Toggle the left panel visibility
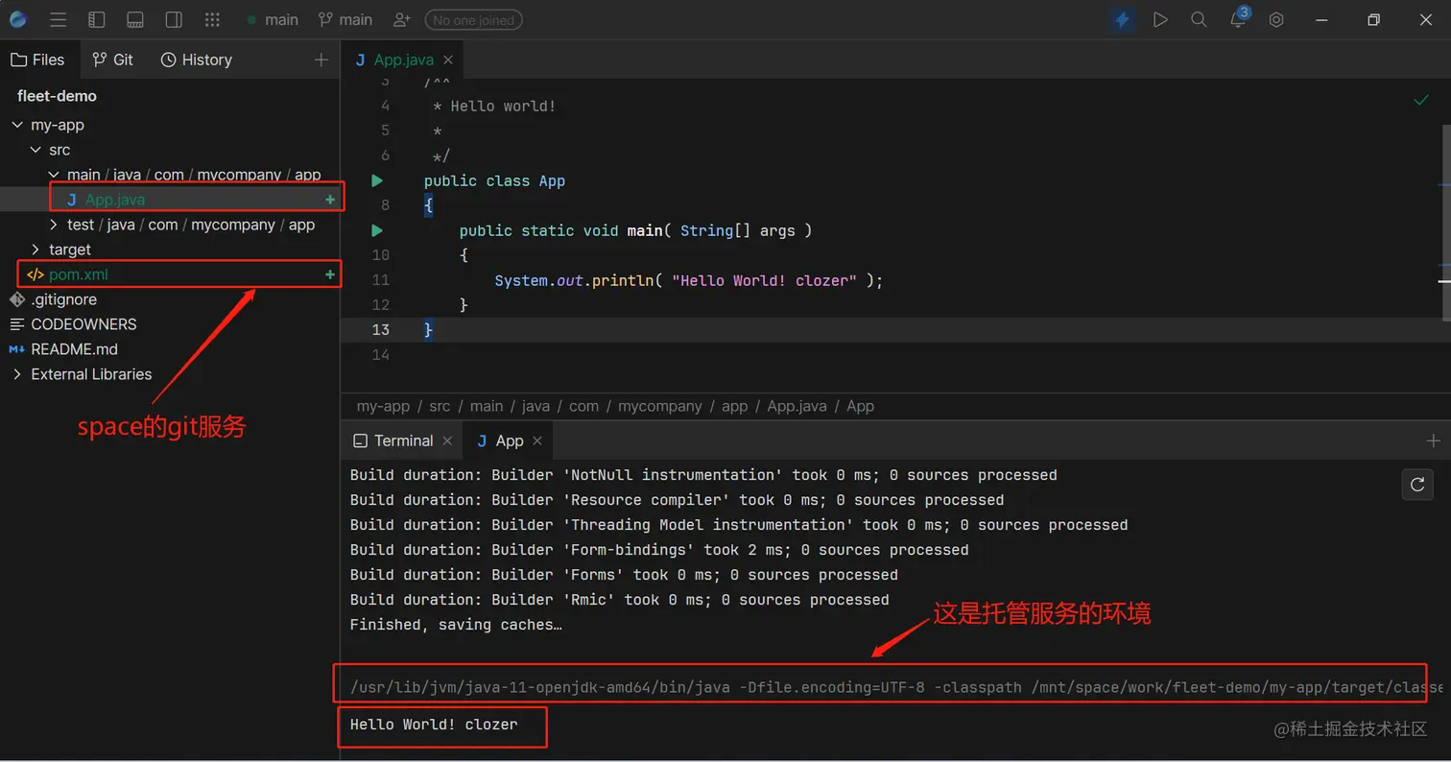This screenshot has height=762, width=1451. tap(97, 19)
